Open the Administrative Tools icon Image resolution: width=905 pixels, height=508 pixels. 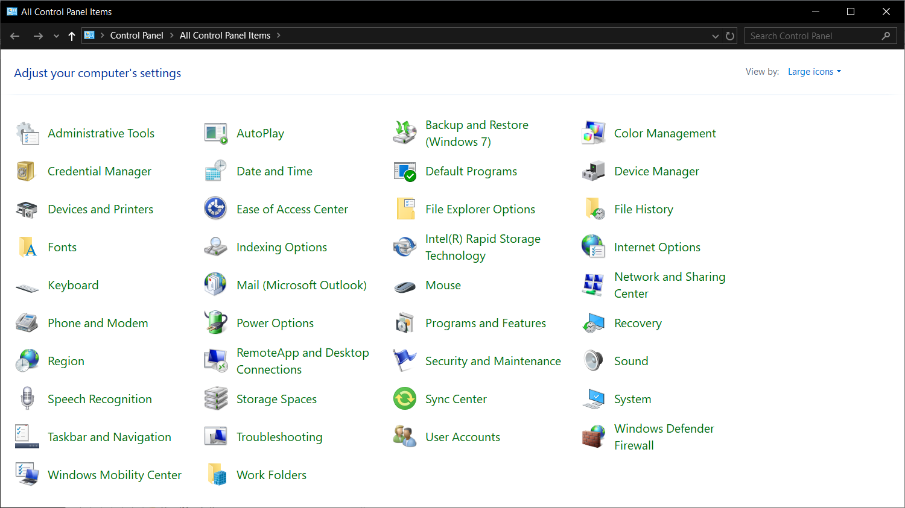pyautogui.click(x=27, y=133)
